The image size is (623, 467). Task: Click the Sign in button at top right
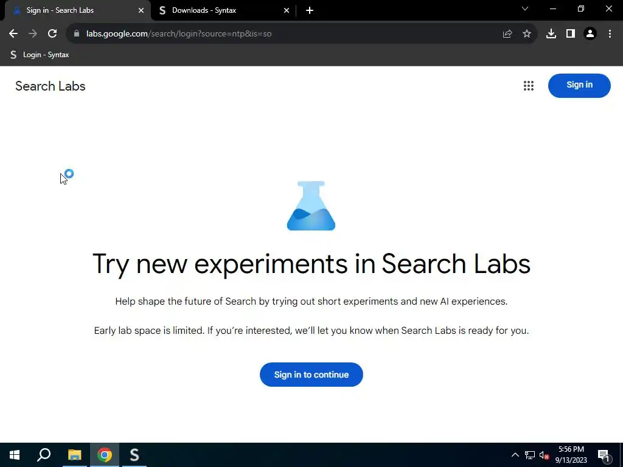[579, 85]
